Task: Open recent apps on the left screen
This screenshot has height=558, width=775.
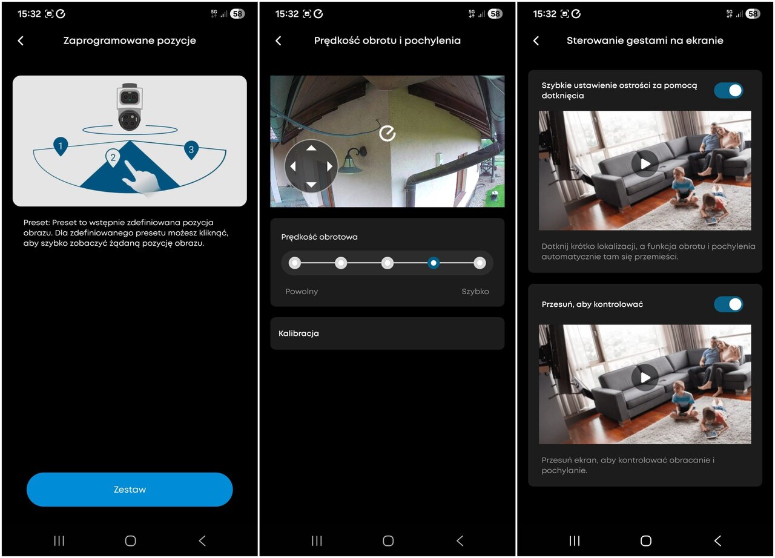Action: 59,540
